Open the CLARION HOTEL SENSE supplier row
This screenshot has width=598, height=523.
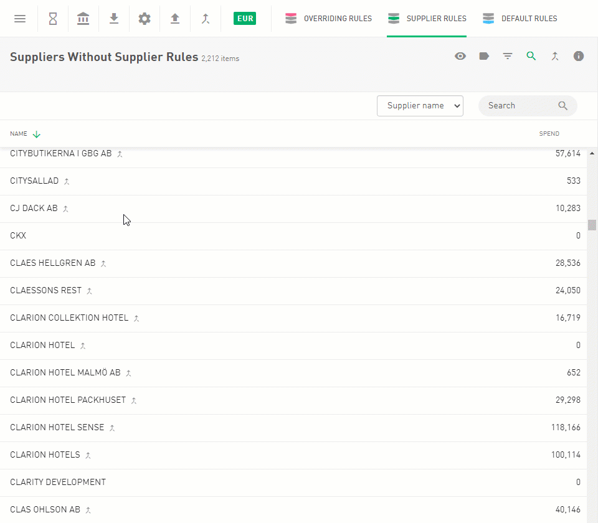point(57,428)
